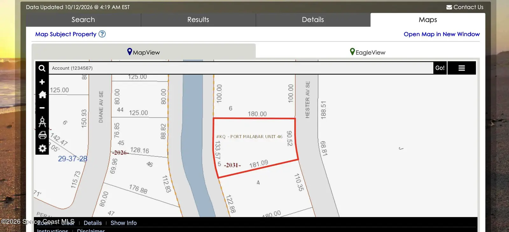Image resolution: width=509 pixels, height=232 pixels.
Task: Click the help question mark icon
Action: [x=102, y=34]
